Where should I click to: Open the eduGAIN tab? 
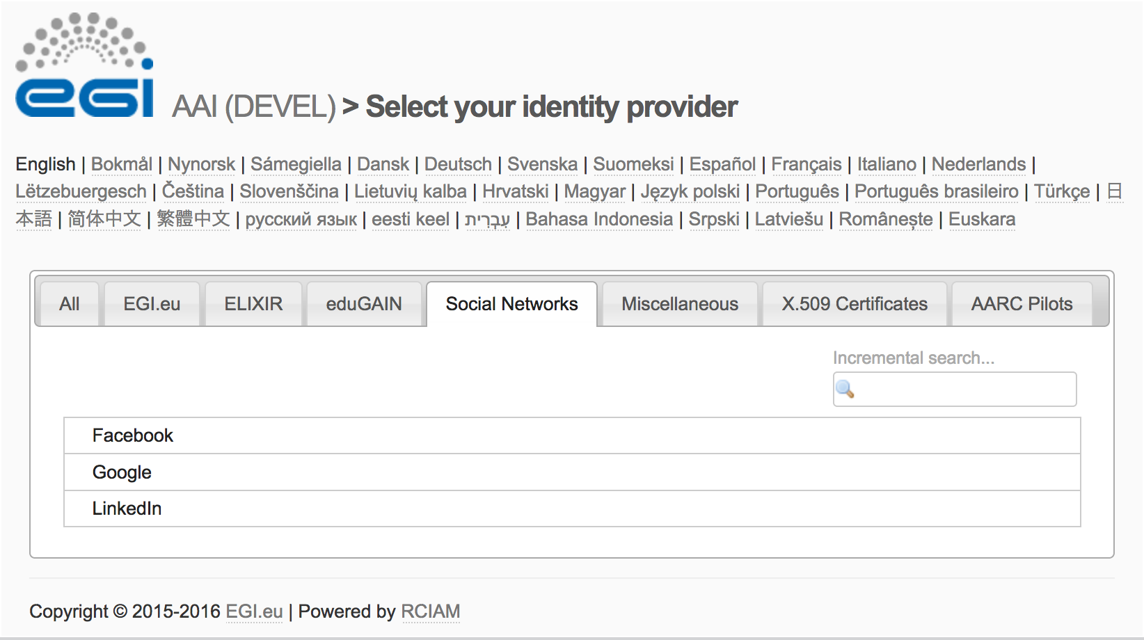[x=364, y=304]
